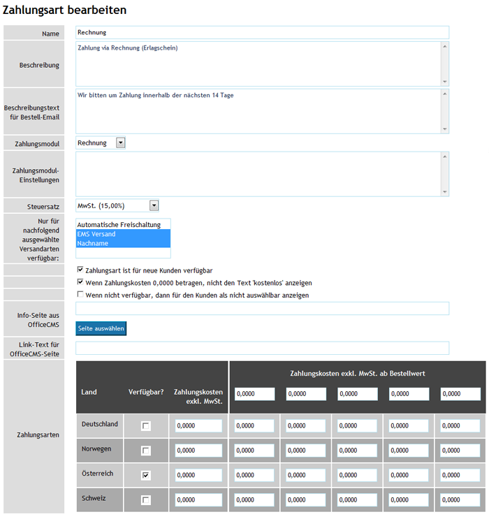Check the Norwegen Verfügbar checkbox
The width and height of the screenshot is (489, 519).
146,451
